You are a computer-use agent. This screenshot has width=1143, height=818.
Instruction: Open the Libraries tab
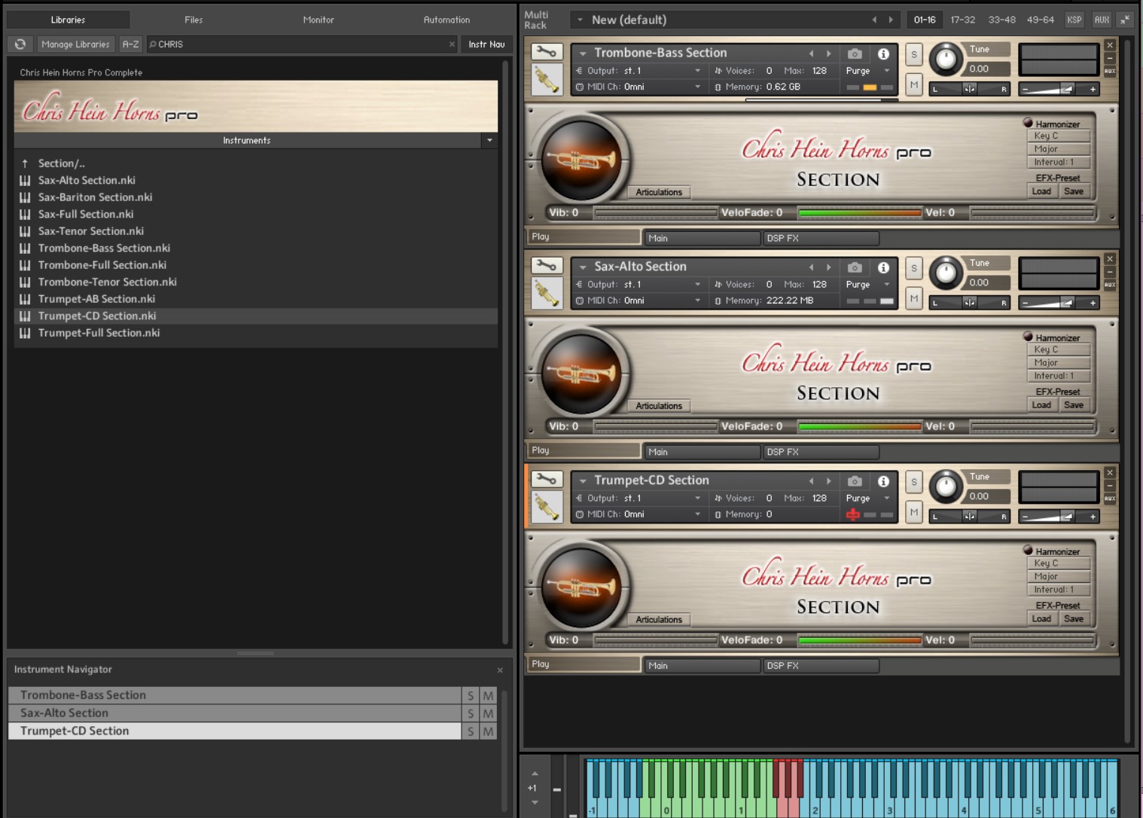click(x=68, y=20)
